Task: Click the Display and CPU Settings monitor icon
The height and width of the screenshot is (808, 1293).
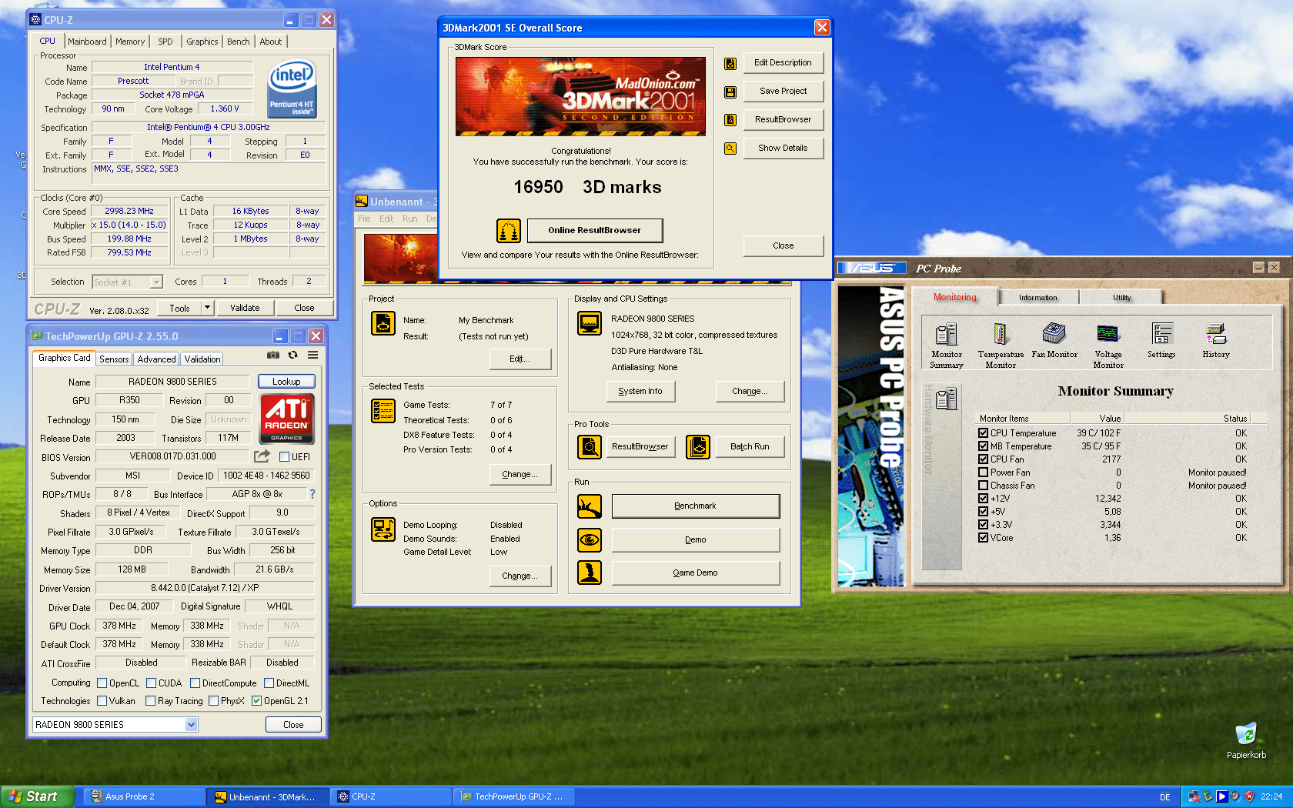Action: [x=590, y=323]
